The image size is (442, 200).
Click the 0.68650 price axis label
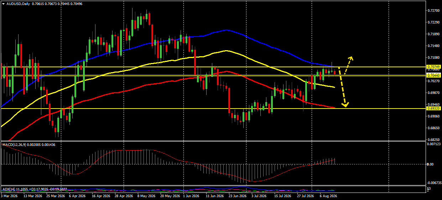(434, 128)
